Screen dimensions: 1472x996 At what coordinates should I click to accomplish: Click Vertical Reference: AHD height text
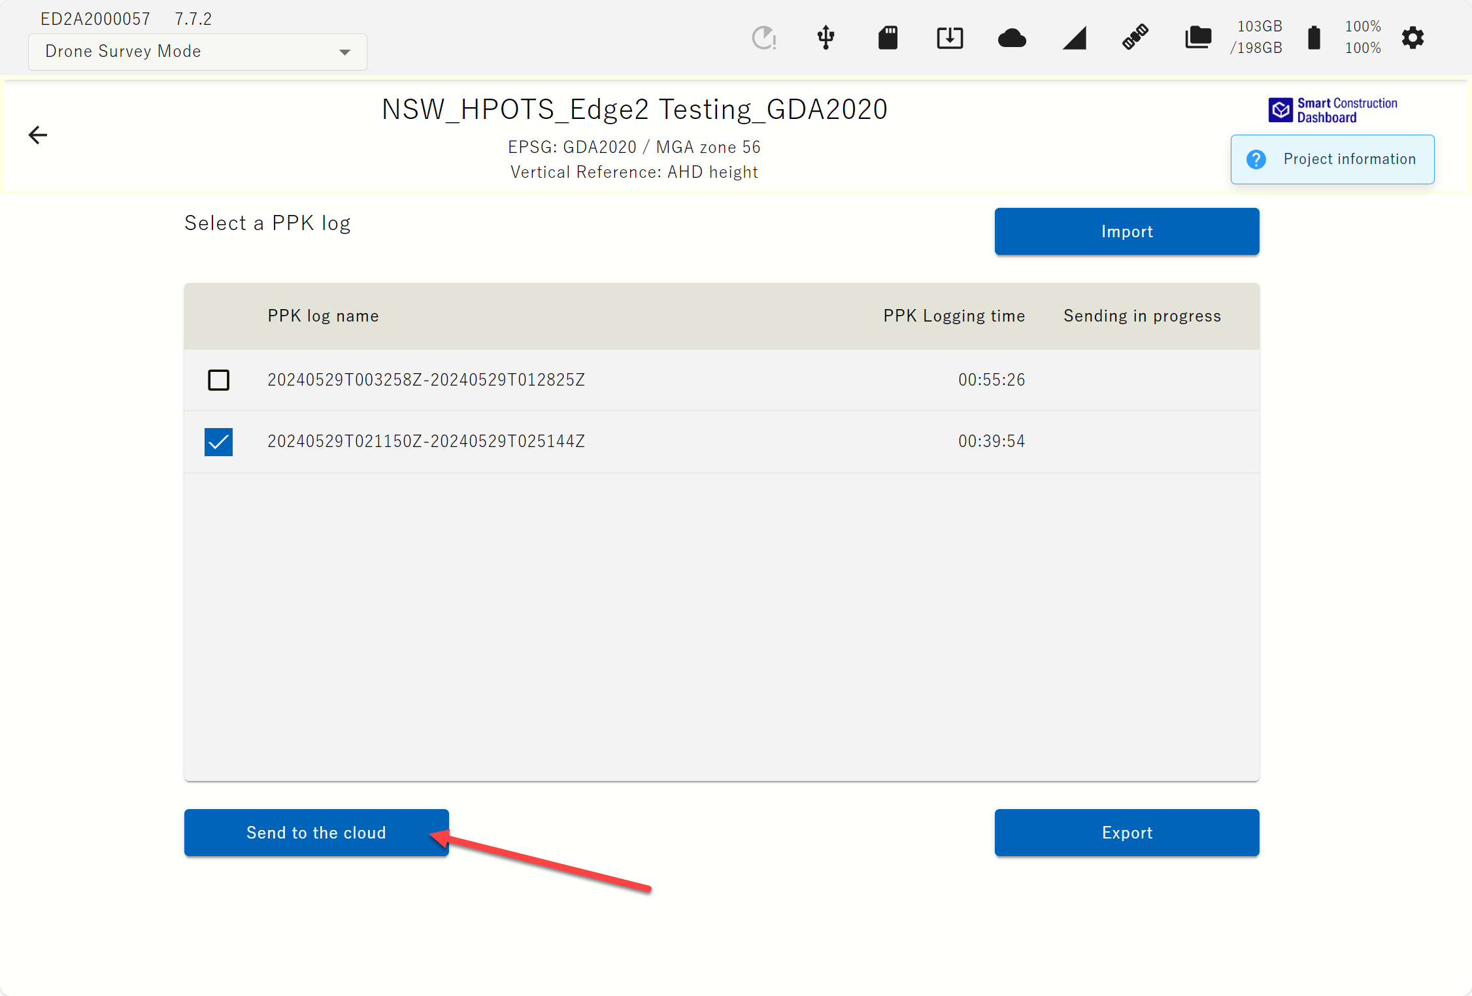(x=634, y=172)
